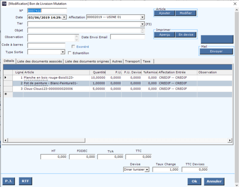This screenshot has width=239, height=187.
Task: Click the horizontal scrollbar left arrow
Action: tap(5, 140)
